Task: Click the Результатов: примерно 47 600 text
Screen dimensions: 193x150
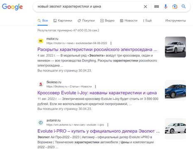Action: click(x=68, y=30)
